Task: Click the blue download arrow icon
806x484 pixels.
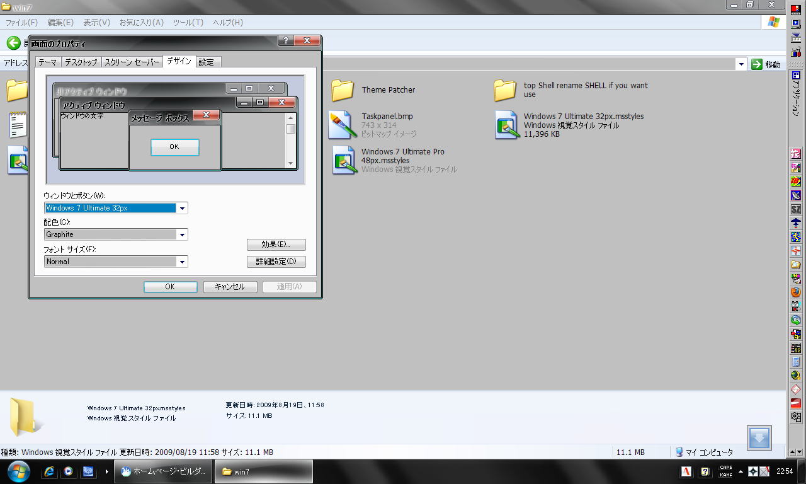Action: coord(759,438)
